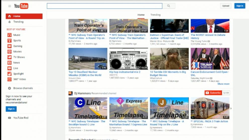The height and width of the screenshot is (140, 249).
Task: Open Manhattan Bound 7 Express Line title
Action: (x=128, y=123)
